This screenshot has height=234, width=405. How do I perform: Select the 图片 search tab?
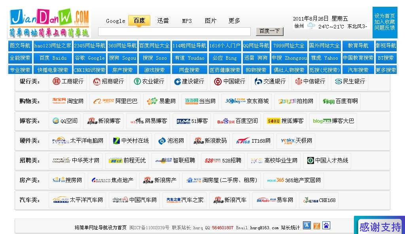click(210, 21)
